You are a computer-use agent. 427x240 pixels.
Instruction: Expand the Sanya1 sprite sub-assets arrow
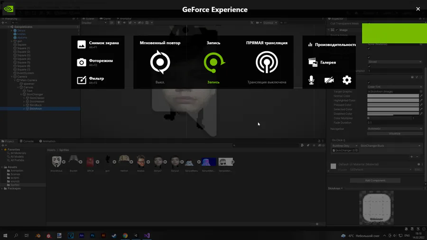point(165,162)
